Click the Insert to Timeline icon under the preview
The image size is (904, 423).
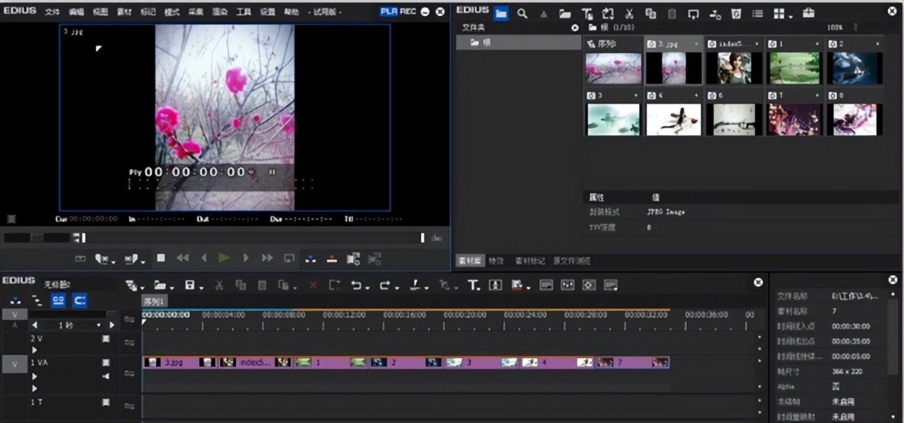tap(310, 258)
